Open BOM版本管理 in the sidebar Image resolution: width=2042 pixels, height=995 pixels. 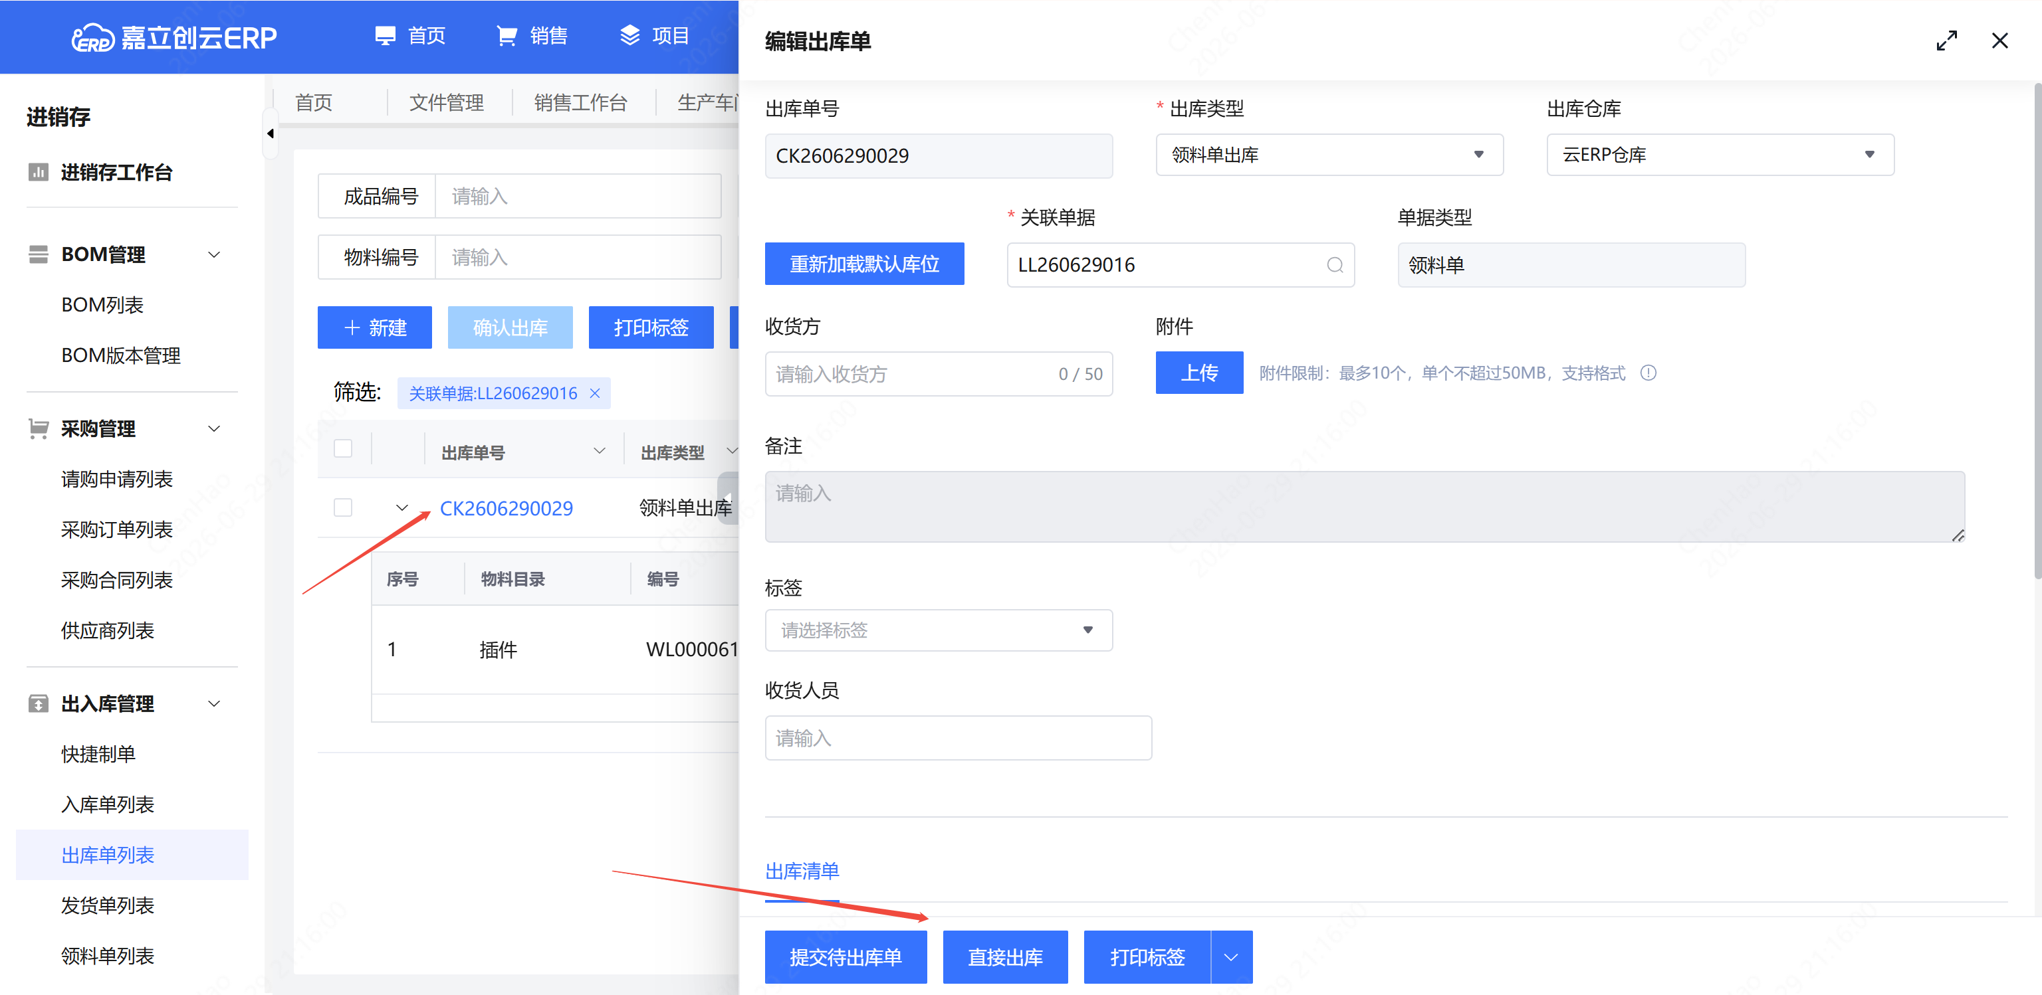click(120, 356)
